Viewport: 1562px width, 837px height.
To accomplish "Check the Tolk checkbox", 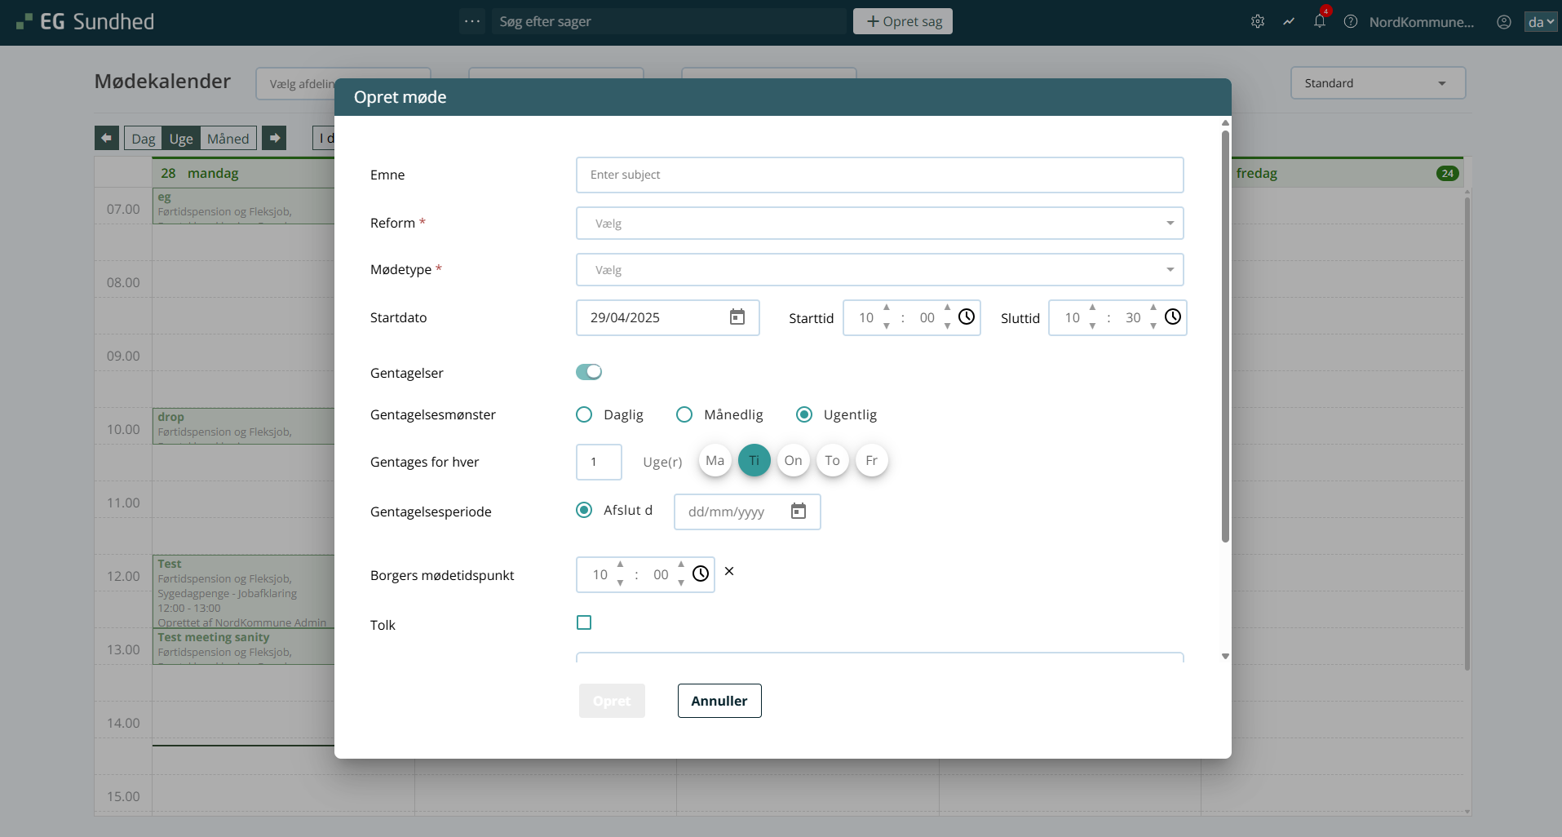I will click(x=584, y=622).
